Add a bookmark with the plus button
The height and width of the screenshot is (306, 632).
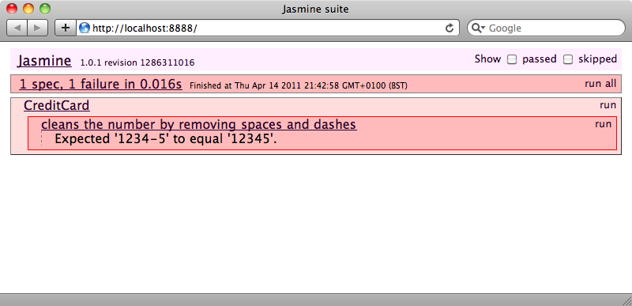click(66, 28)
